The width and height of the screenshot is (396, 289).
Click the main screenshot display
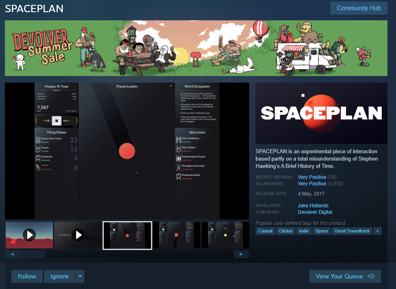point(127,151)
